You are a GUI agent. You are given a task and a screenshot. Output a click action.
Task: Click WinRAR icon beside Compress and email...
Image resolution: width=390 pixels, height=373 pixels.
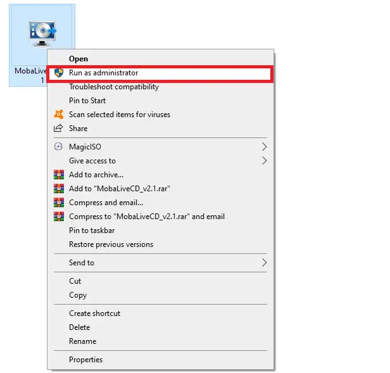(59, 203)
